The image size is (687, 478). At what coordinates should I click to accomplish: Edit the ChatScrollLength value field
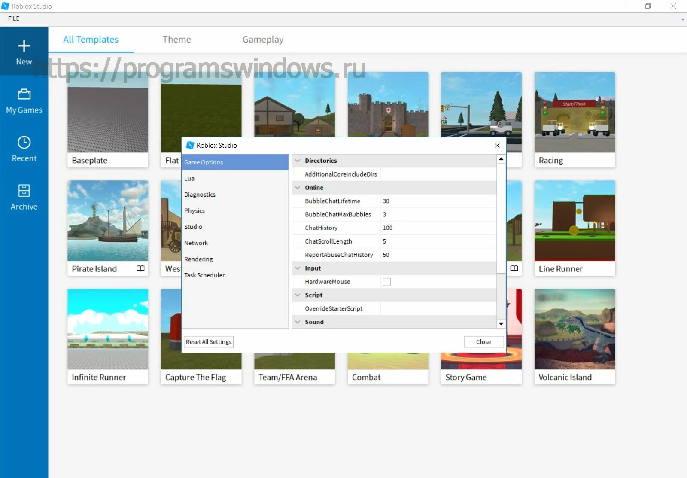(438, 241)
